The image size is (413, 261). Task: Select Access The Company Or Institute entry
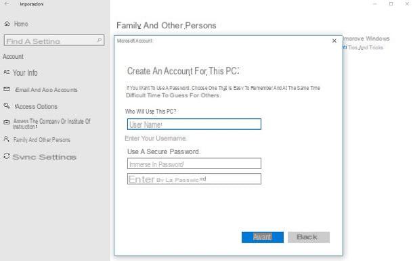(52, 124)
